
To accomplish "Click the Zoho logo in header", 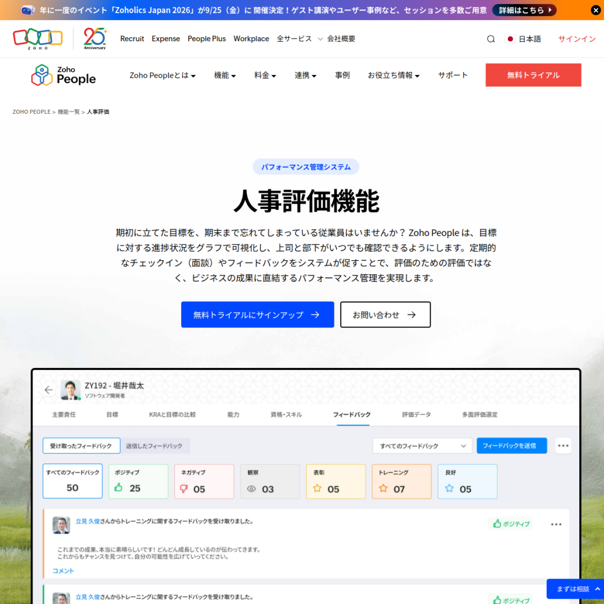I will coord(38,38).
